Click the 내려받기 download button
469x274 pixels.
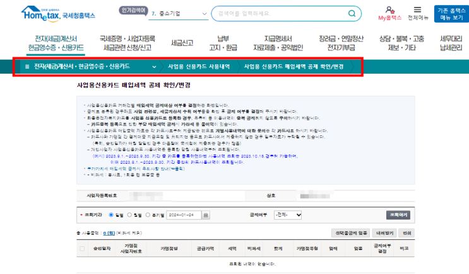(384, 233)
